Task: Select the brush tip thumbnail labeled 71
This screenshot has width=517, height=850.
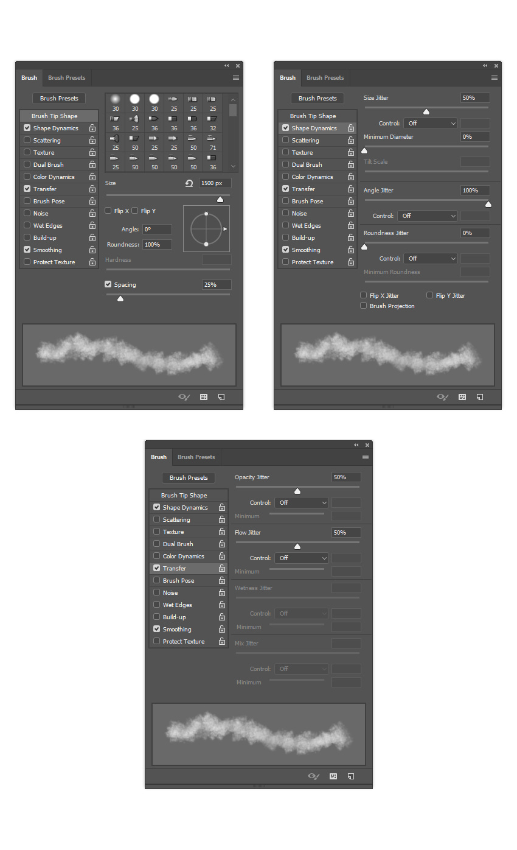Action: [x=213, y=142]
